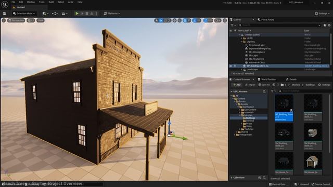The width and height of the screenshot is (333, 187).
Task: Open the Window menu
Action: point(31,2)
